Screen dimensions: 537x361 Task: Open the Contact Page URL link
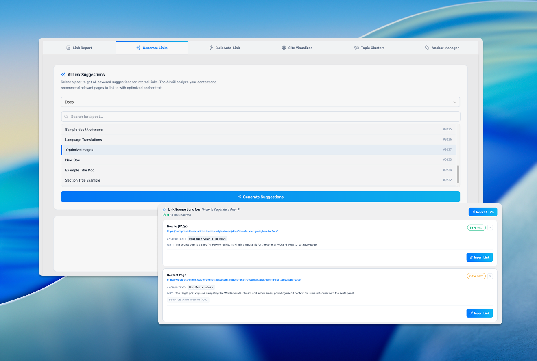pyautogui.click(x=234, y=280)
